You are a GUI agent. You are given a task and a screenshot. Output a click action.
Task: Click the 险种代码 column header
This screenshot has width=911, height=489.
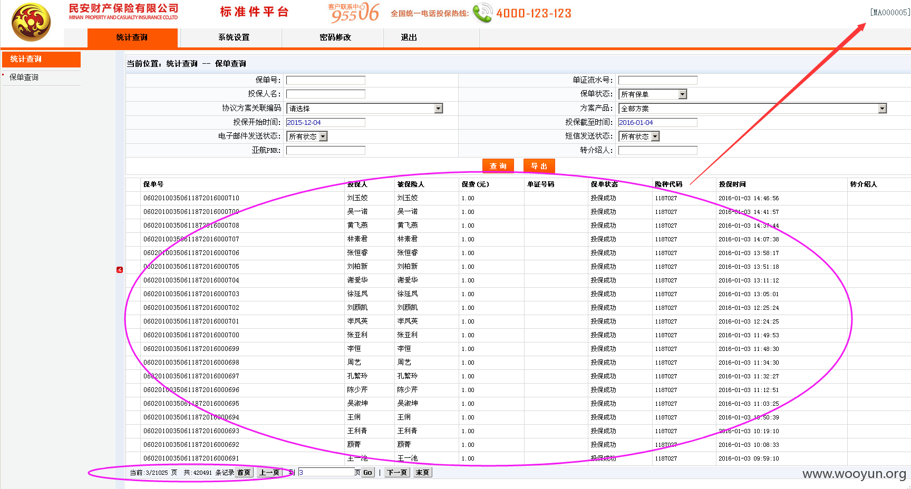click(x=668, y=184)
